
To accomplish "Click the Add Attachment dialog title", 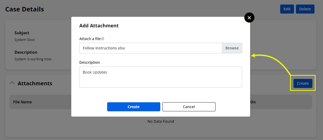I will point(99,26).
